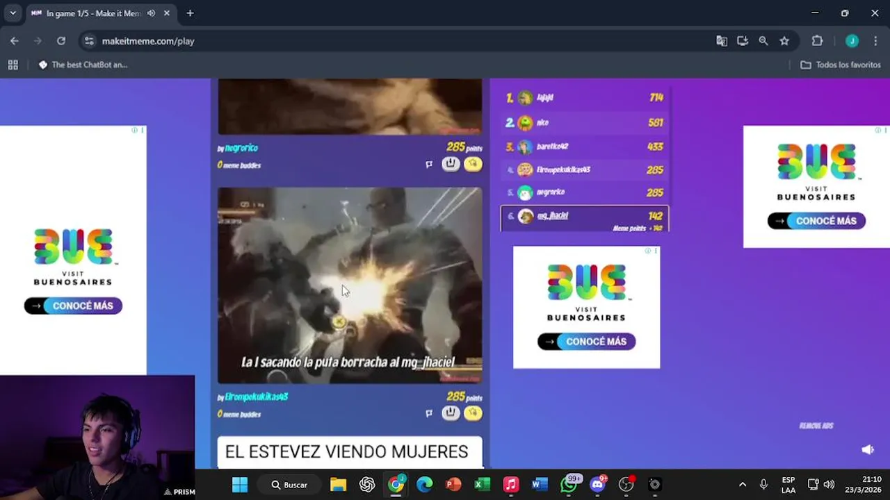890x500 pixels.
Task: Open the zoom level indicator
Action: pyautogui.click(x=763, y=41)
